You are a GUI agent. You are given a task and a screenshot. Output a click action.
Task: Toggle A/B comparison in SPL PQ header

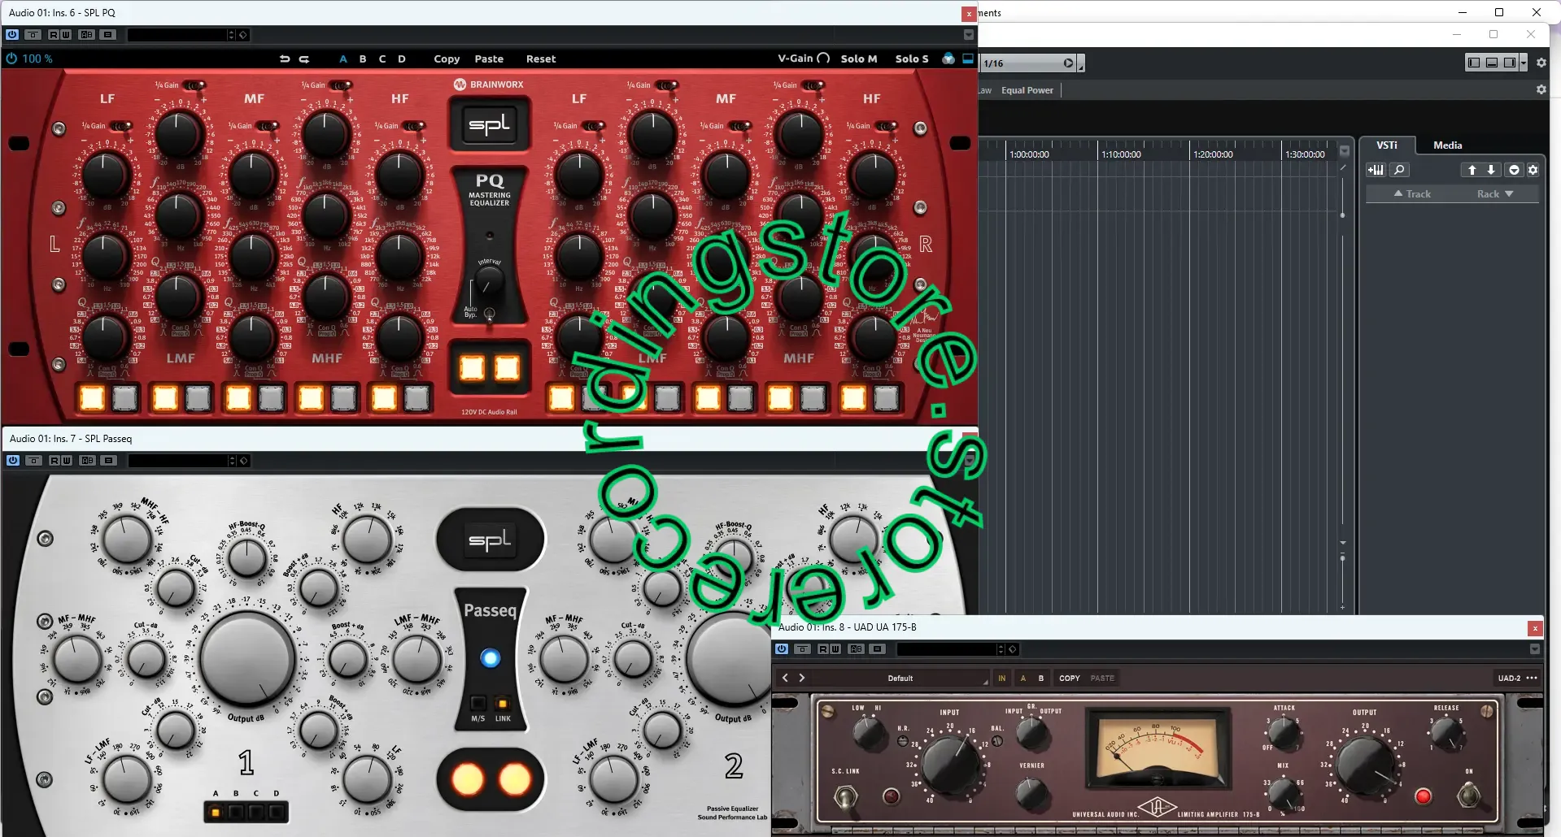[87, 35]
